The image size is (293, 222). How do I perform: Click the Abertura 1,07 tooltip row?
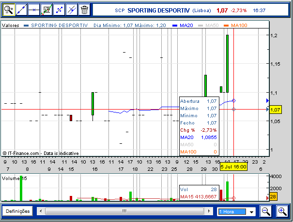[x=199, y=101]
